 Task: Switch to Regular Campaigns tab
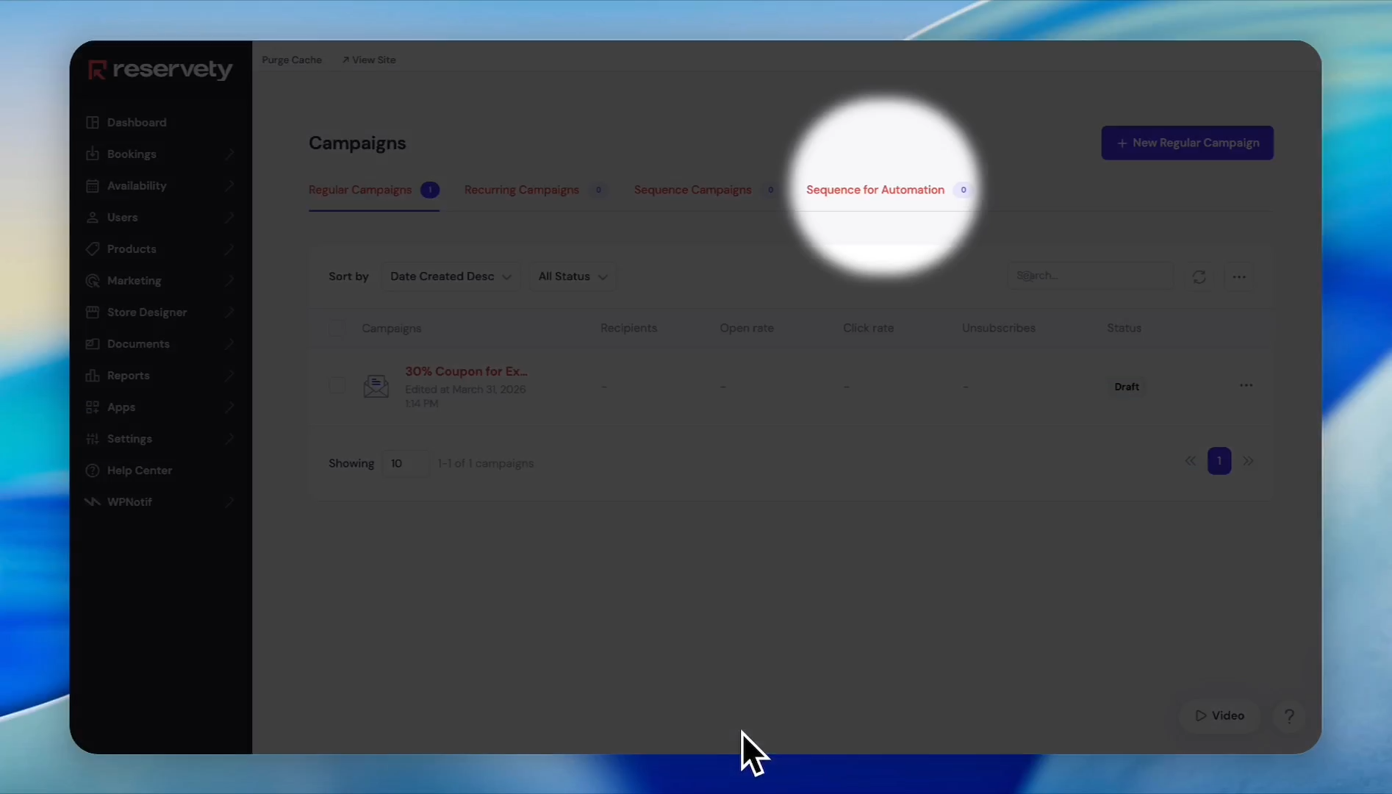[374, 190]
